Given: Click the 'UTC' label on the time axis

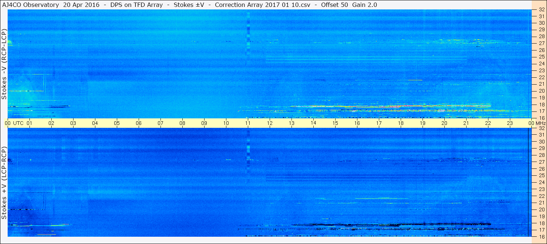Looking at the screenshot, I should [x=18, y=123].
